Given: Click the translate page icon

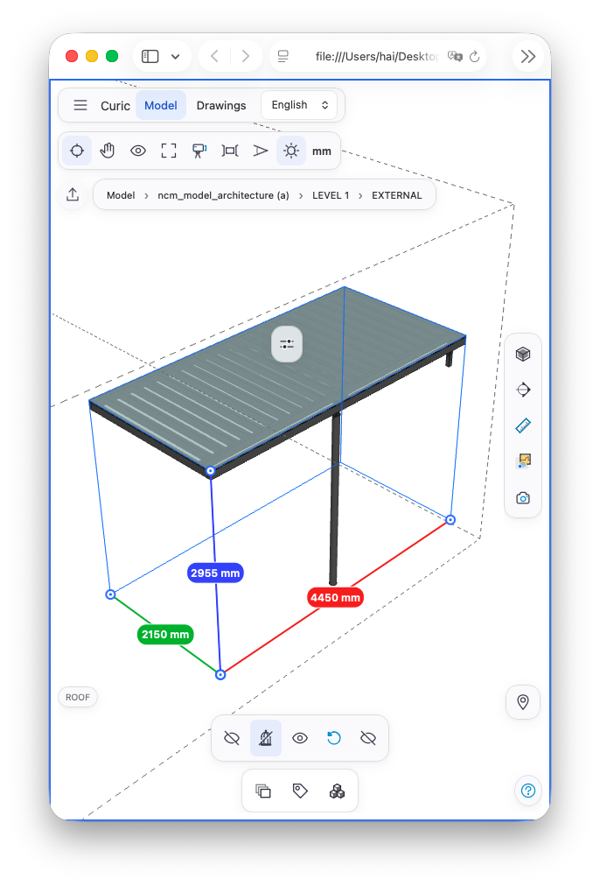Looking at the screenshot, I should [455, 57].
